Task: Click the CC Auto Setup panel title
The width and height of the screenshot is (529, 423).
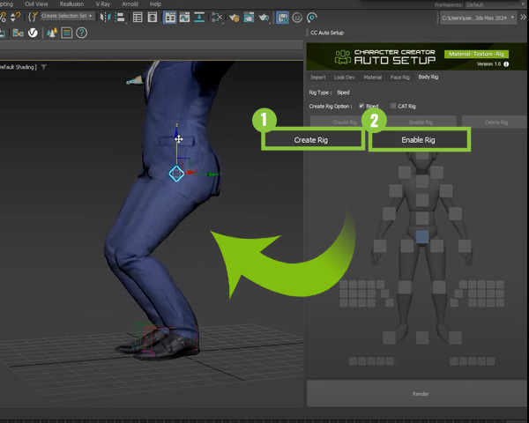Action: tap(327, 33)
